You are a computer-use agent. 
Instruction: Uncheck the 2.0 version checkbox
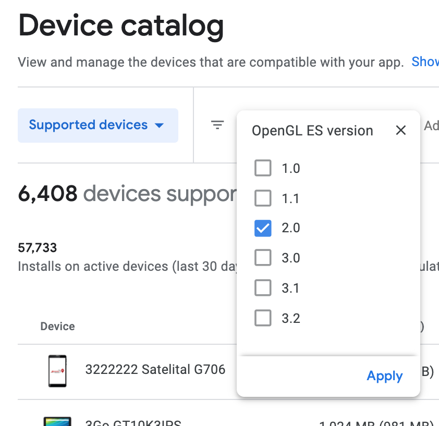click(x=263, y=228)
